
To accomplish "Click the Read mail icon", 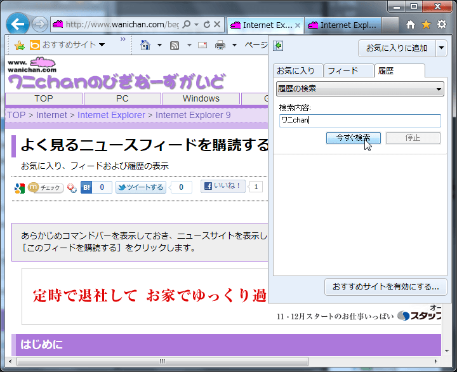I will [202, 45].
